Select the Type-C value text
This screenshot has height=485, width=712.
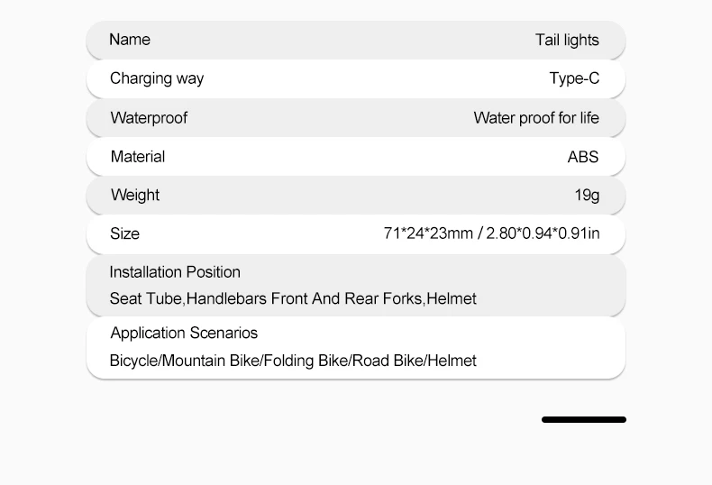click(574, 78)
